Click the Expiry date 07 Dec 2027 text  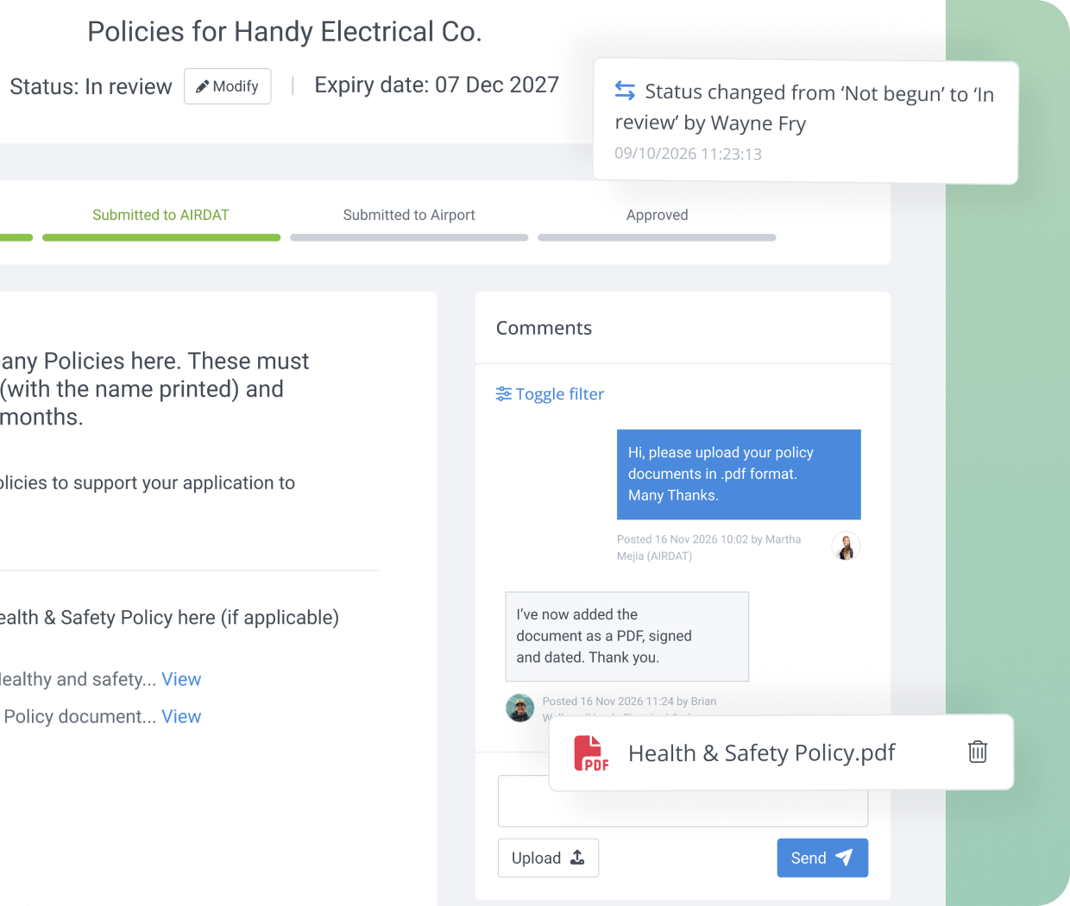click(437, 85)
